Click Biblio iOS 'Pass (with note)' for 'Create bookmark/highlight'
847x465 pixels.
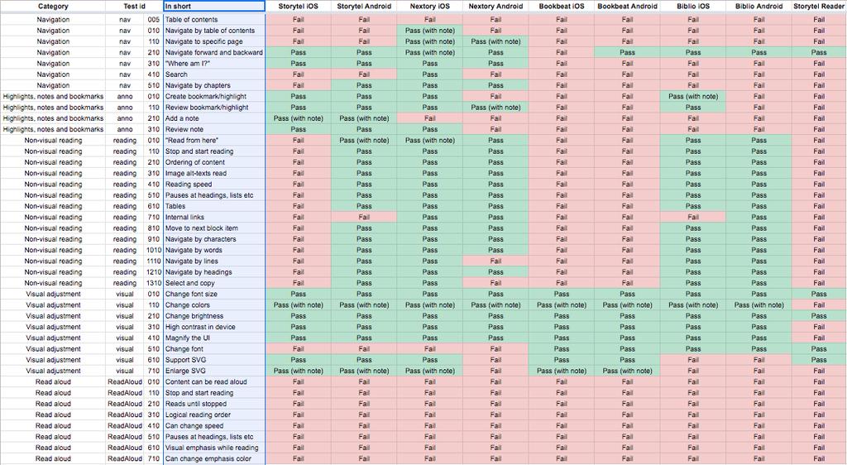pyautogui.click(x=693, y=97)
